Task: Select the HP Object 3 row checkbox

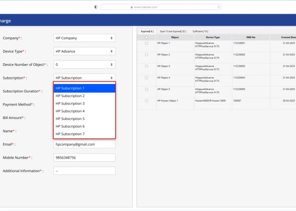Action: pos(146,66)
